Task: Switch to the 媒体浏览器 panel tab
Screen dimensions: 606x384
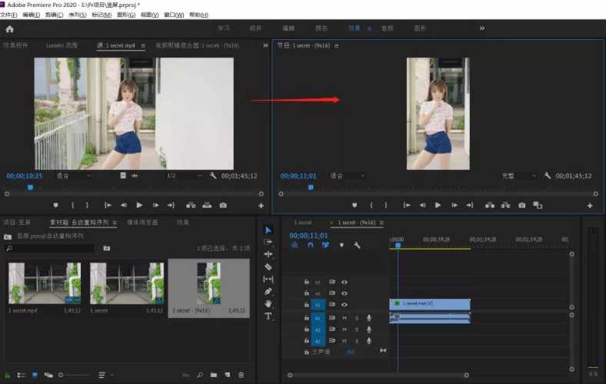Action: pos(142,222)
